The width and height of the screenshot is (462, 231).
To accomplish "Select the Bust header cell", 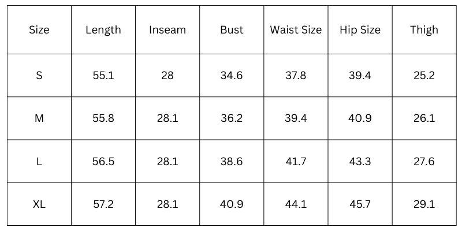I will pyautogui.click(x=232, y=30).
